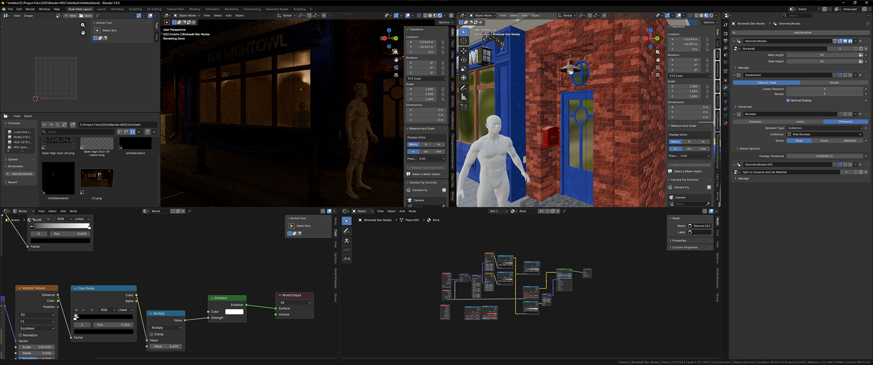Click the Emission node white color swatch
Viewport: 873px width, 365px height.
(234, 312)
